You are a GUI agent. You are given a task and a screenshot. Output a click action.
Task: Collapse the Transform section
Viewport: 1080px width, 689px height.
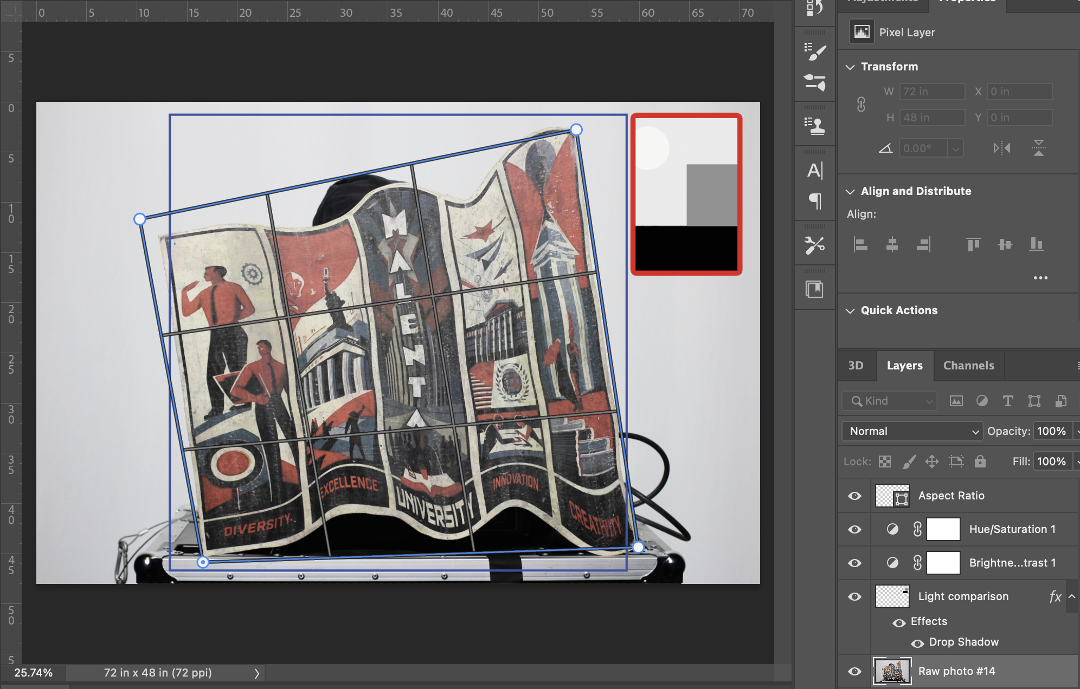(x=850, y=67)
